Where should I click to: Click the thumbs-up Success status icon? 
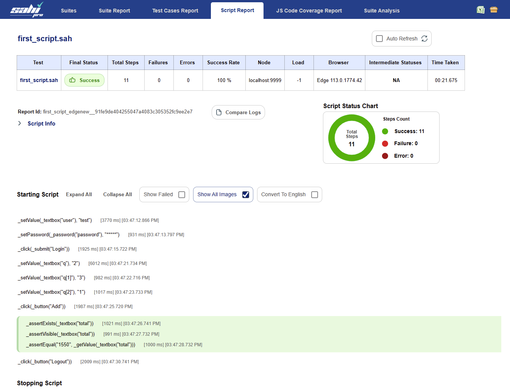point(72,80)
